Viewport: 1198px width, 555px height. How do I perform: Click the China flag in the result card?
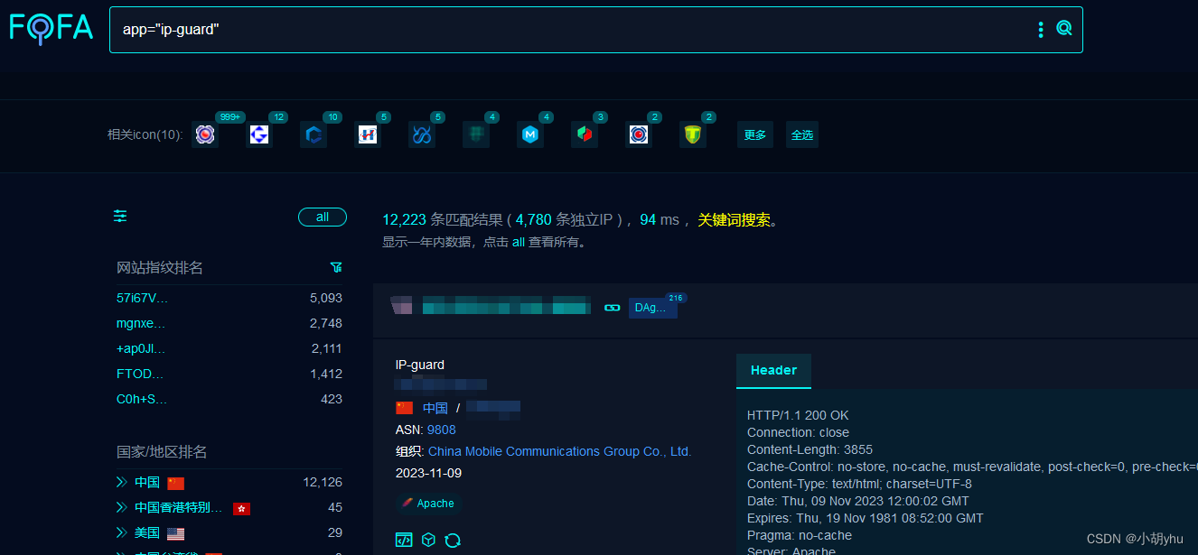(x=404, y=408)
